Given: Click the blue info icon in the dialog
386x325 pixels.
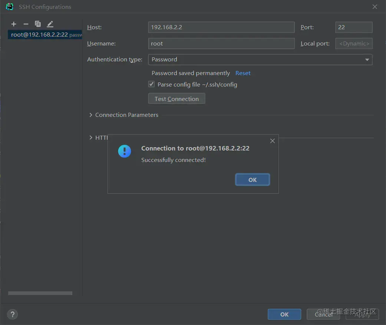Looking at the screenshot, I should point(125,151).
